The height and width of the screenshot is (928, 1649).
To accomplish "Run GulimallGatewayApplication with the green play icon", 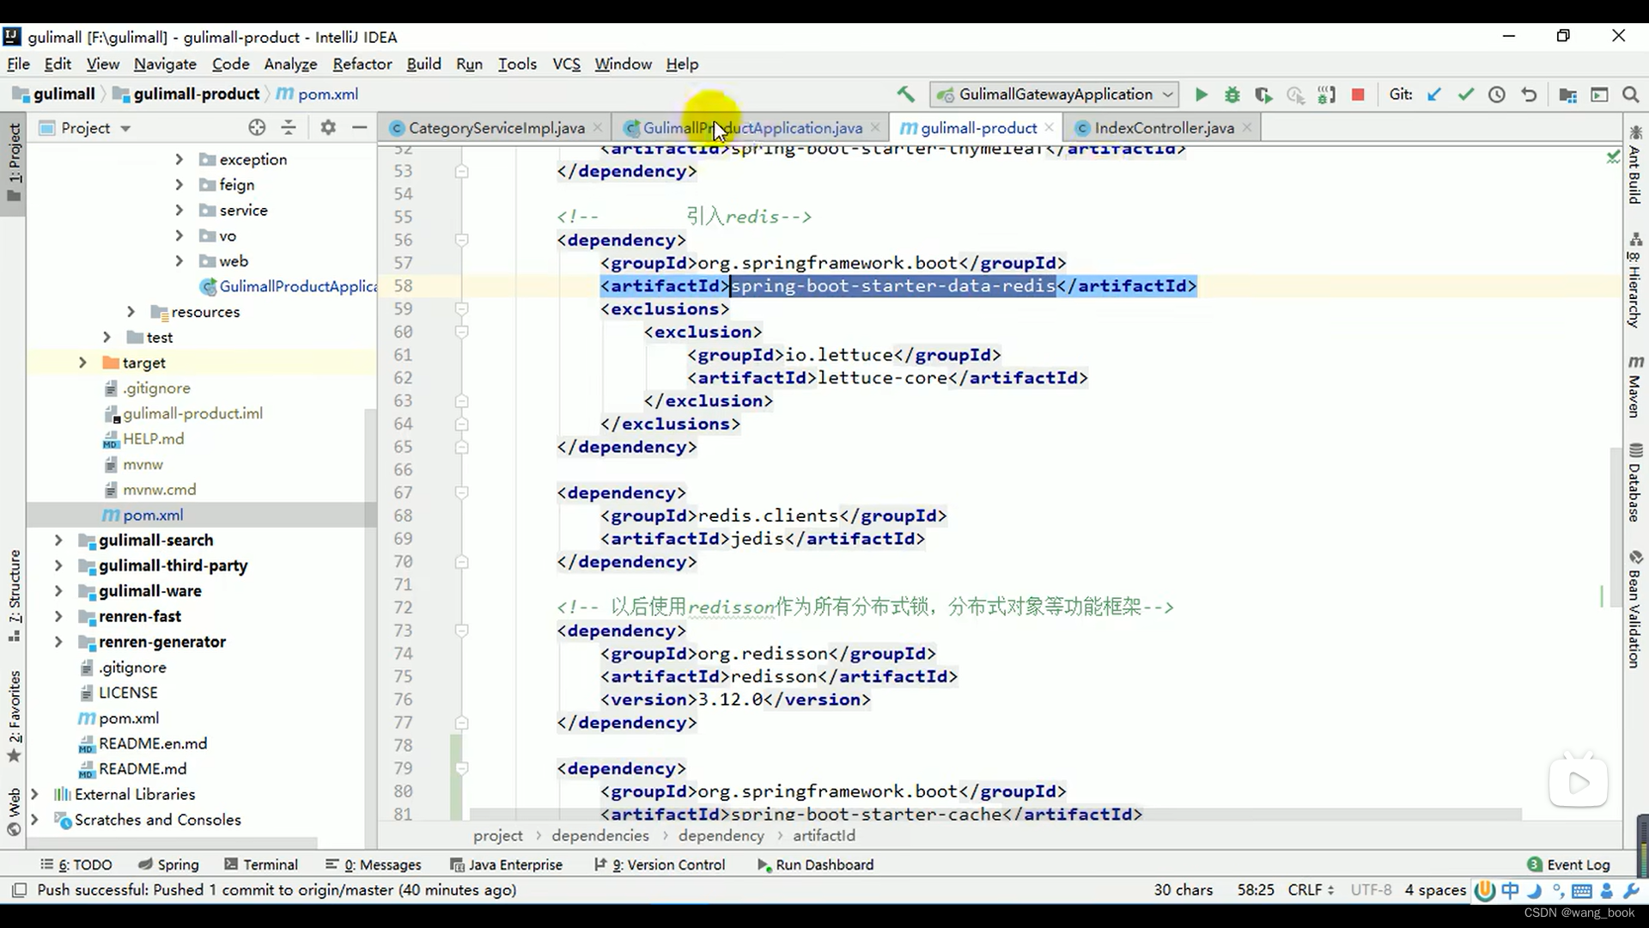I will [1202, 95].
